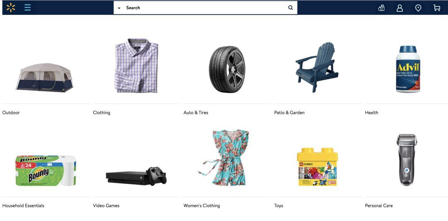
Task: Click the electric shaver Personal Care image
Action: [407, 160]
